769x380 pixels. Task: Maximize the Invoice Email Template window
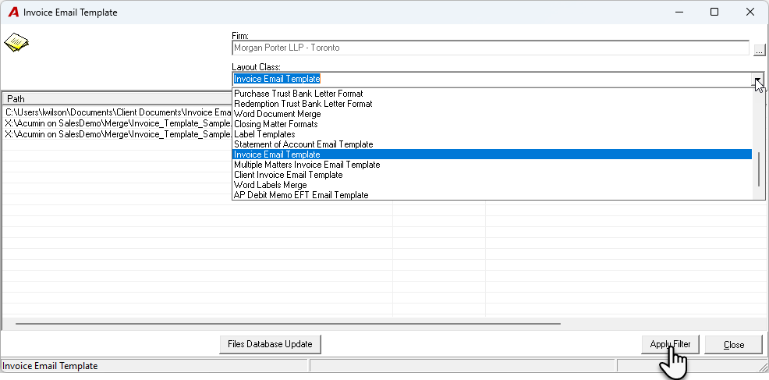point(714,12)
